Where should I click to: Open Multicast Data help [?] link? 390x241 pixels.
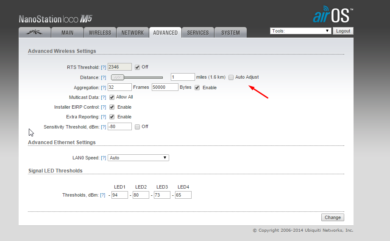coord(103,97)
